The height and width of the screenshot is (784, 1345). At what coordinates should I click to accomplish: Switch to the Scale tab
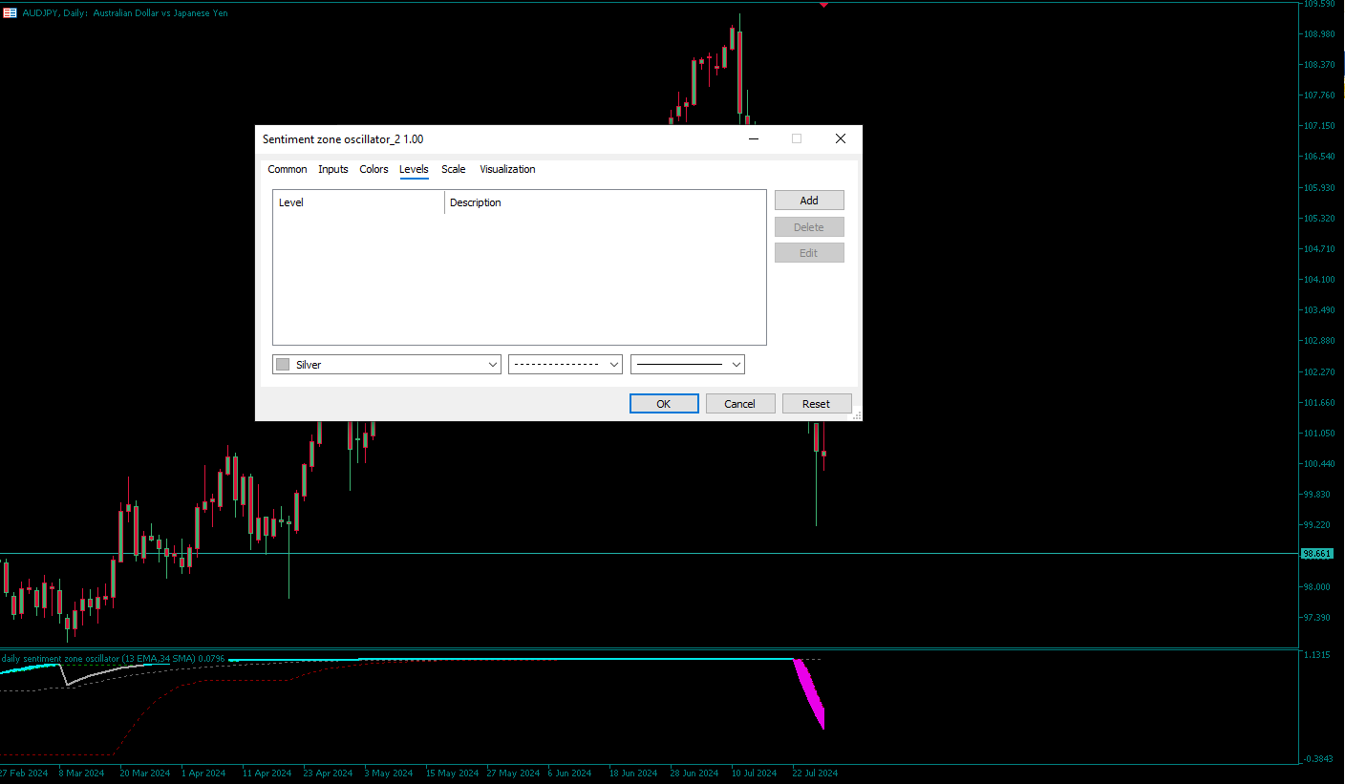click(453, 169)
